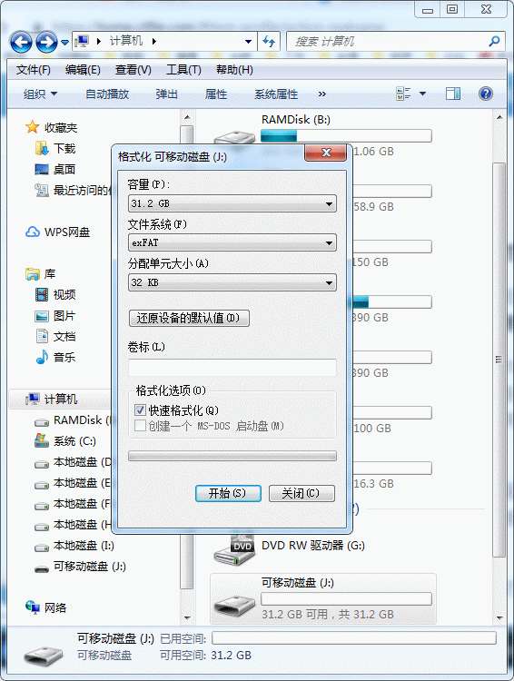Select 系统 (C:) in navigation tree

click(x=65, y=440)
